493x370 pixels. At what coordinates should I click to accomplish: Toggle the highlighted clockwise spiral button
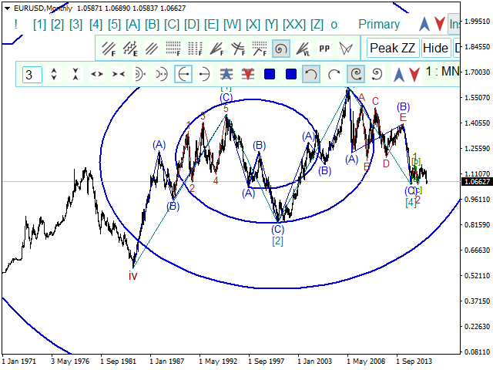pyautogui.click(x=356, y=75)
